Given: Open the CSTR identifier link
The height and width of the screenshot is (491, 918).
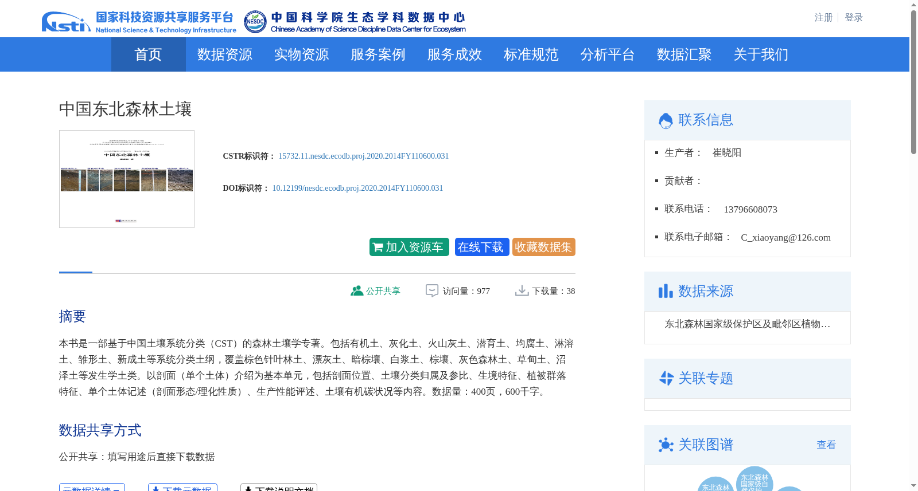Looking at the screenshot, I should (364, 156).
